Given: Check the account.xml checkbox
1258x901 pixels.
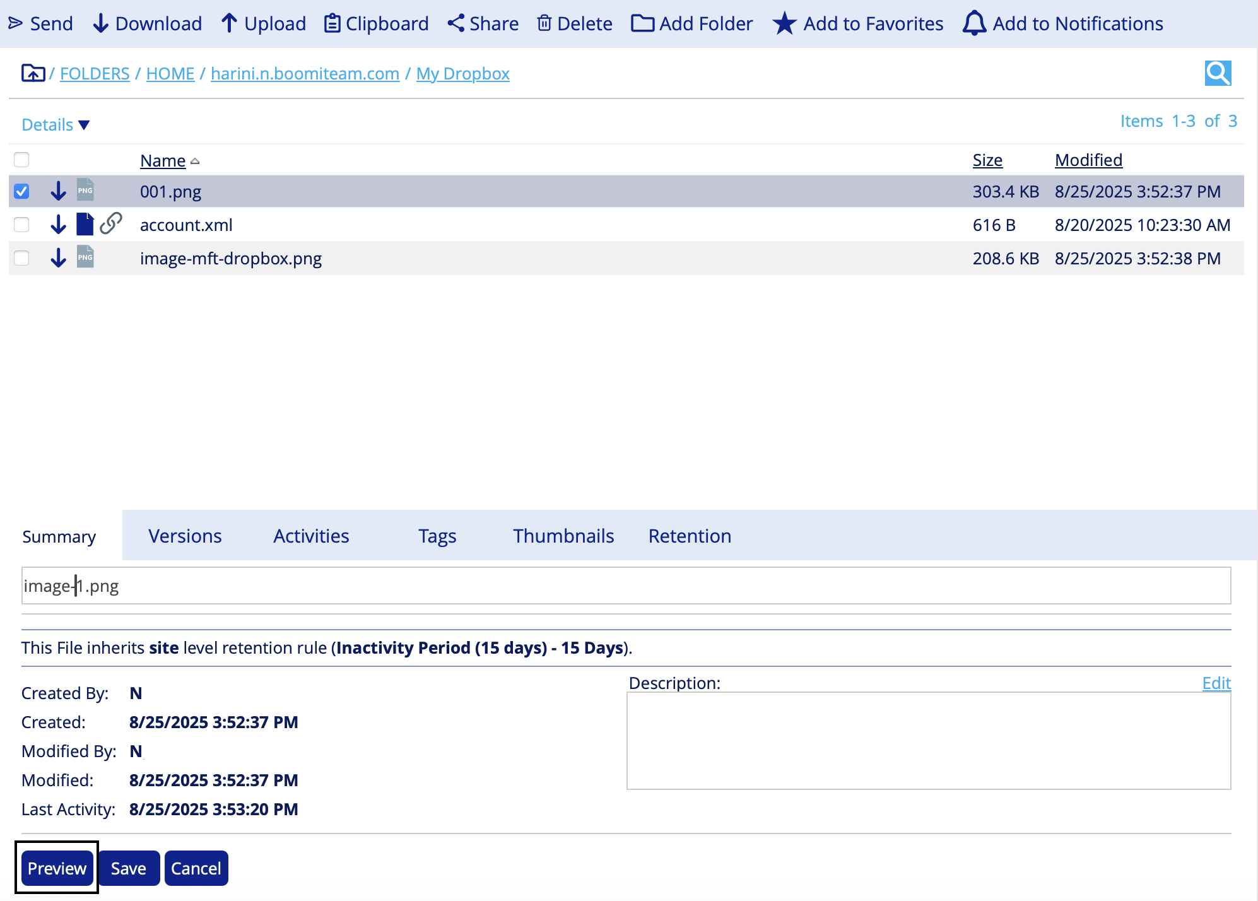Looking at the screenshot, I should (x=21, y=225).
